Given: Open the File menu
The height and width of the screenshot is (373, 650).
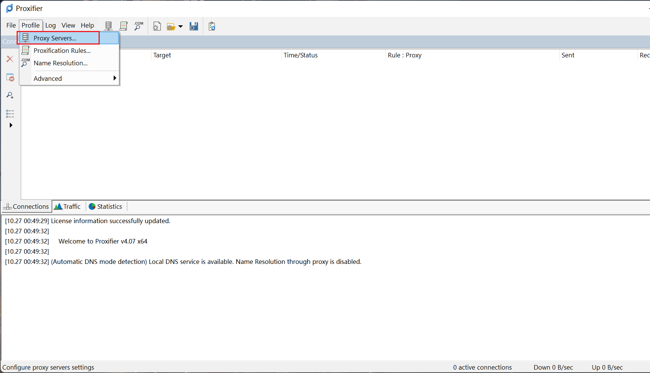Looking at the screenshot, I should click(x=11, y=25).
